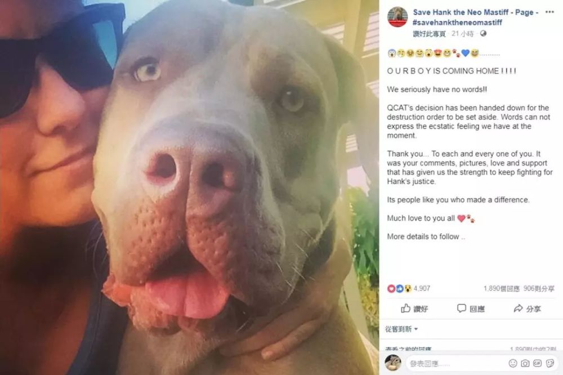The width and height of the screenshot is (563, 375).
Task: Click the #savehanktheneomastiff hashtag link
Action: point(457,23)
